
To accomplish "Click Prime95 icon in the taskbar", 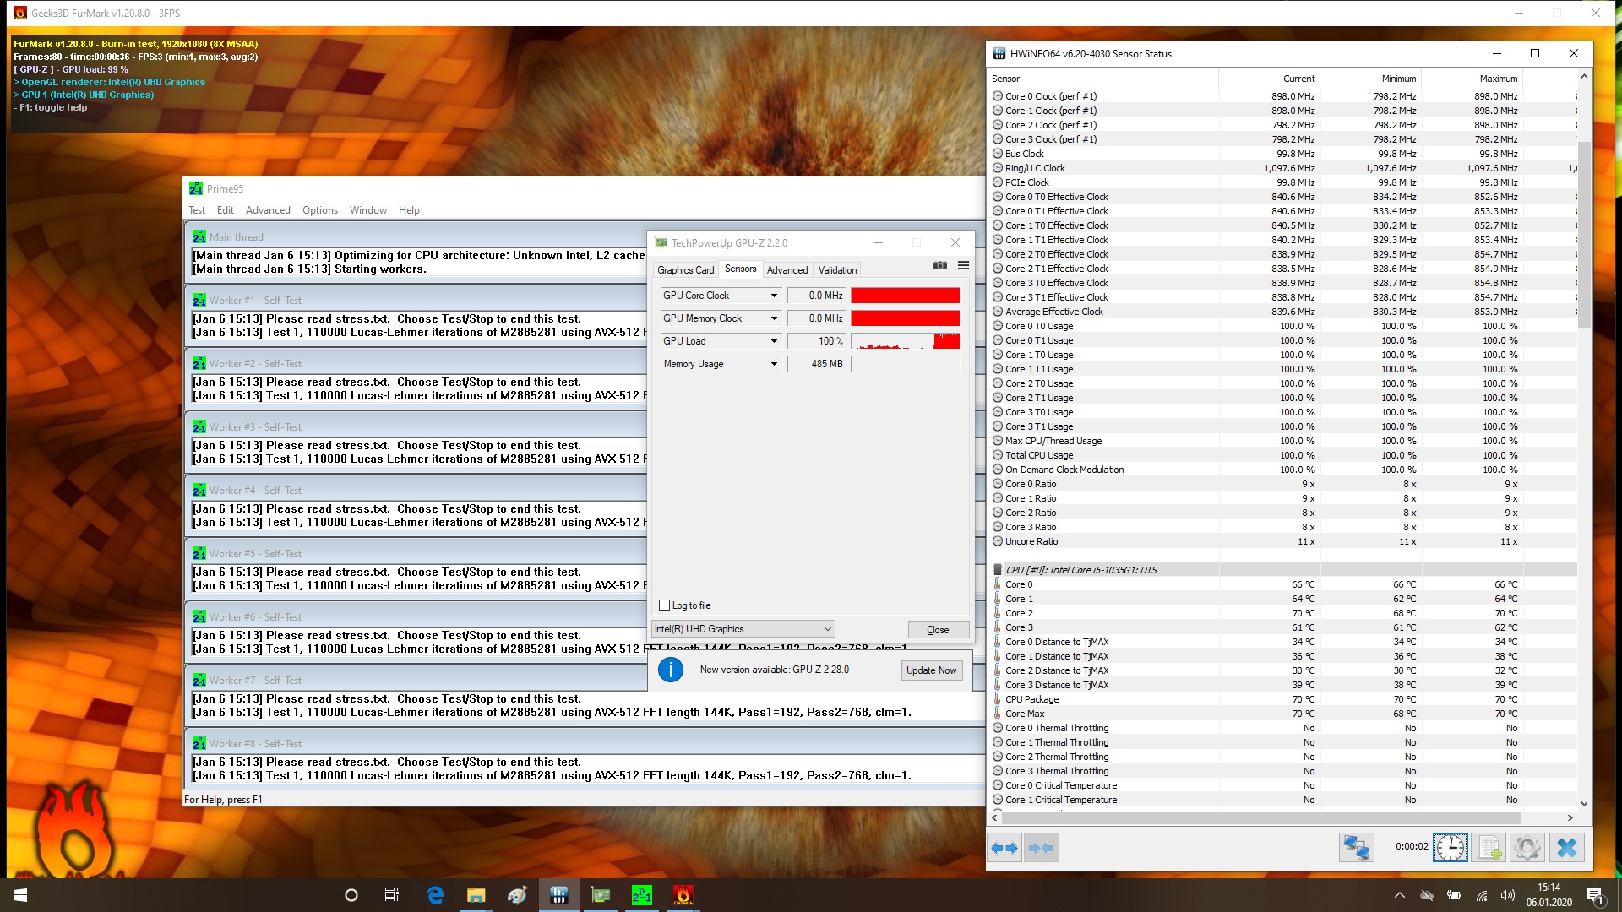I will click(642, 895).
